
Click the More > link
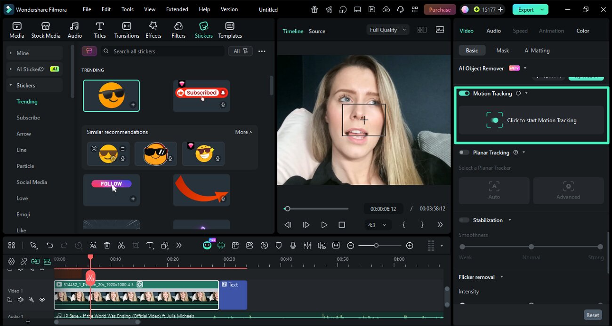click(x=243, y=132)
